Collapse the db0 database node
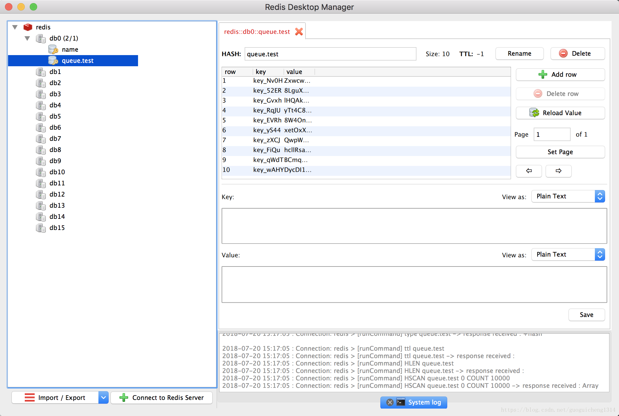The height and width of the screenshot is (416, 619). pyautogui.click(x=27, y=38)
